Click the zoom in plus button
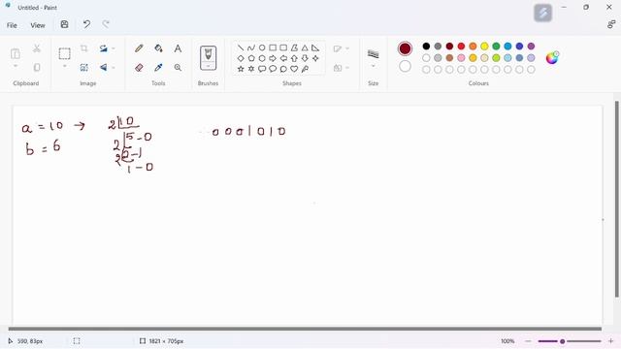Screen dimensions: 621x349 [x=610, y=341]
